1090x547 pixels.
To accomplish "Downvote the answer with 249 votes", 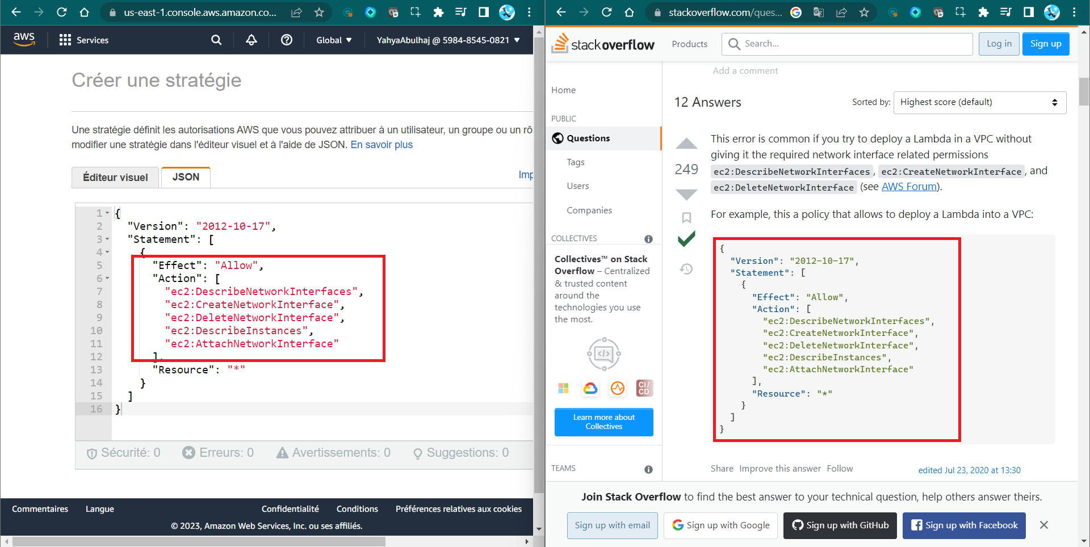I will (x=686, y=195).
